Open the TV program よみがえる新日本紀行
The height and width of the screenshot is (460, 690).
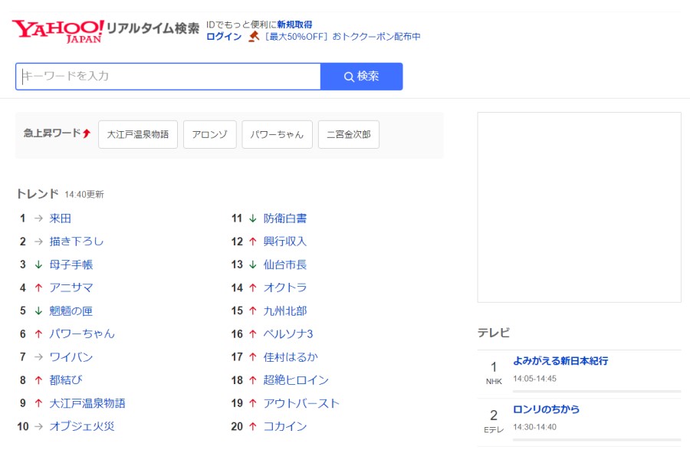(560, 361)
